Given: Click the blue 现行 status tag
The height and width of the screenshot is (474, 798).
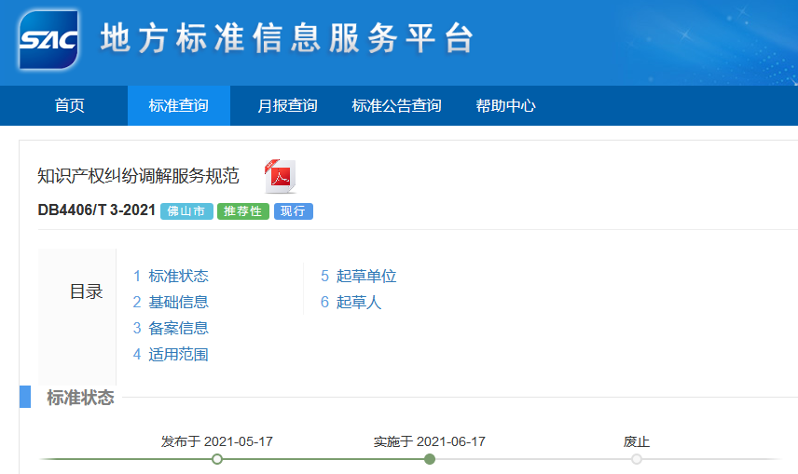Looking at the screenshot, I should pyautogui.click(x=293, y=211).
